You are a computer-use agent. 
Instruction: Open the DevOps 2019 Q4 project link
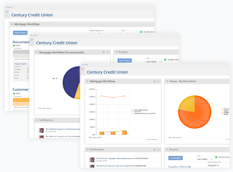[x=179, y=167]
